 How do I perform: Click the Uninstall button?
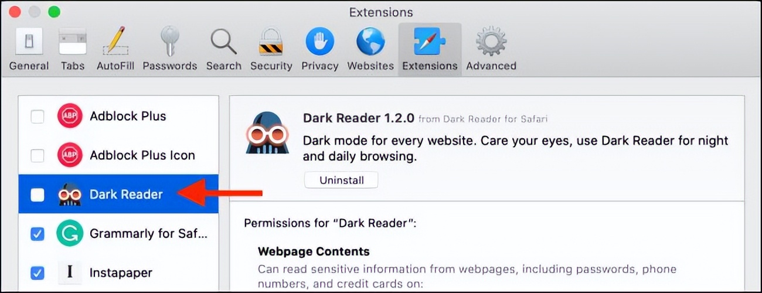click(341, 180)
